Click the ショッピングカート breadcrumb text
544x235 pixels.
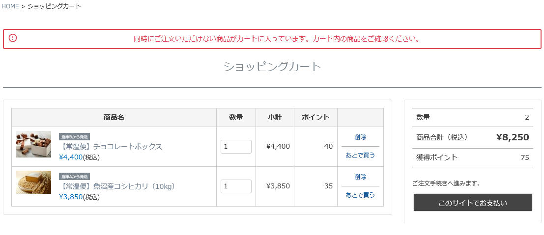(54, 6)
